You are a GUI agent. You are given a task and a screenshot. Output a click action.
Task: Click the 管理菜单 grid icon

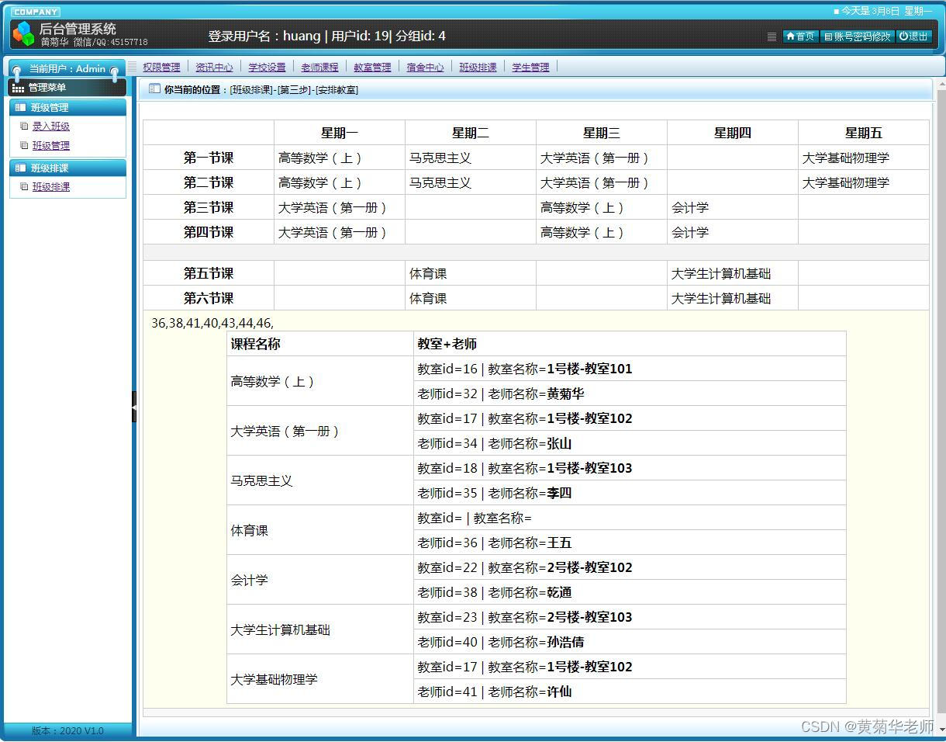[18, 88]
